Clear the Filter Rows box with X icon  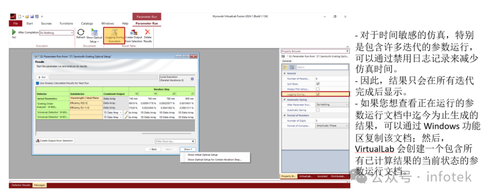point(193,141)
